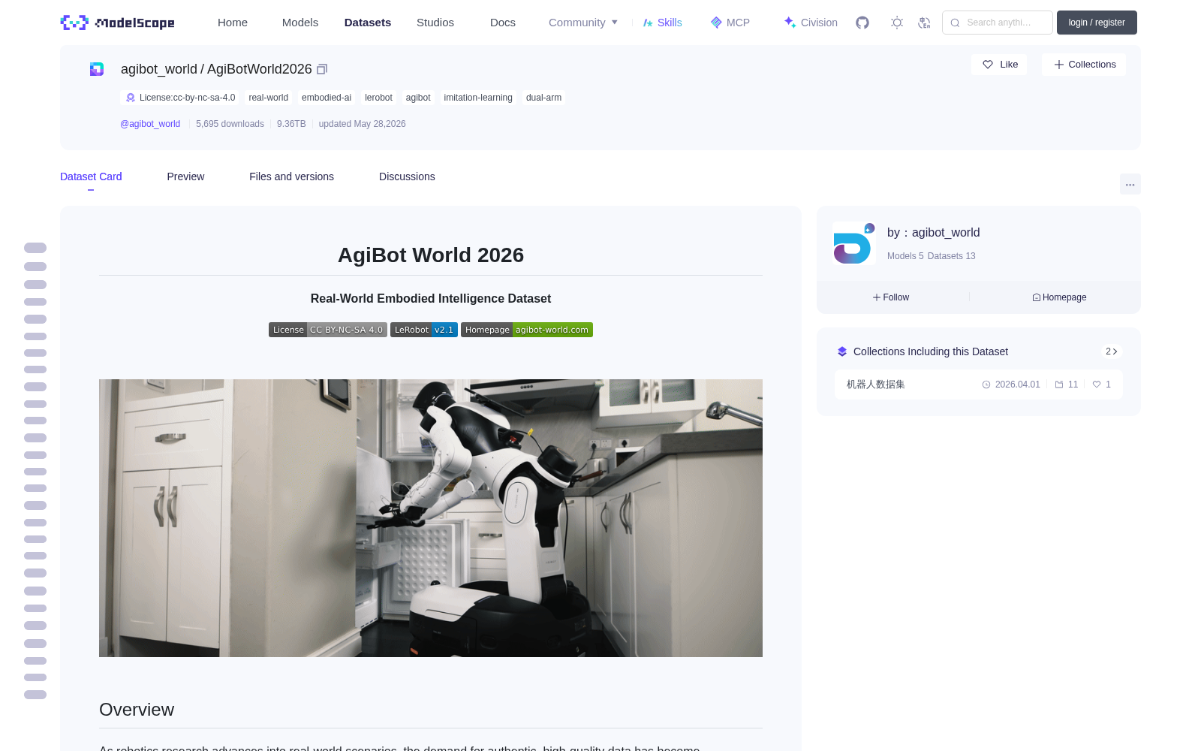Toggle the light/dark theme sun icon
Screen dimensions: 1201x751
click(897, 23)
